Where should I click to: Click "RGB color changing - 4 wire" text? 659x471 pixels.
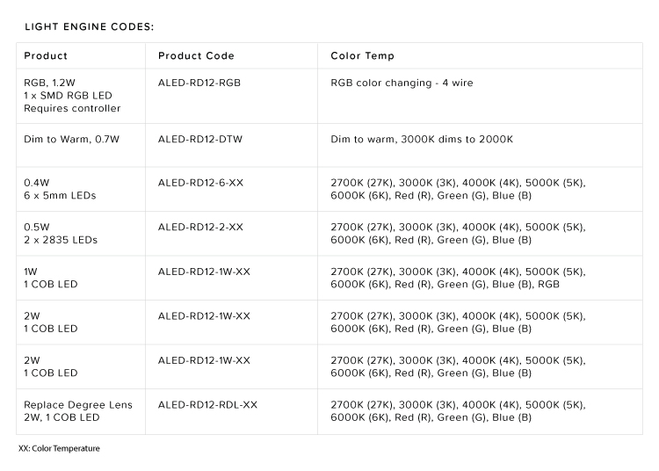click(402, 82)
